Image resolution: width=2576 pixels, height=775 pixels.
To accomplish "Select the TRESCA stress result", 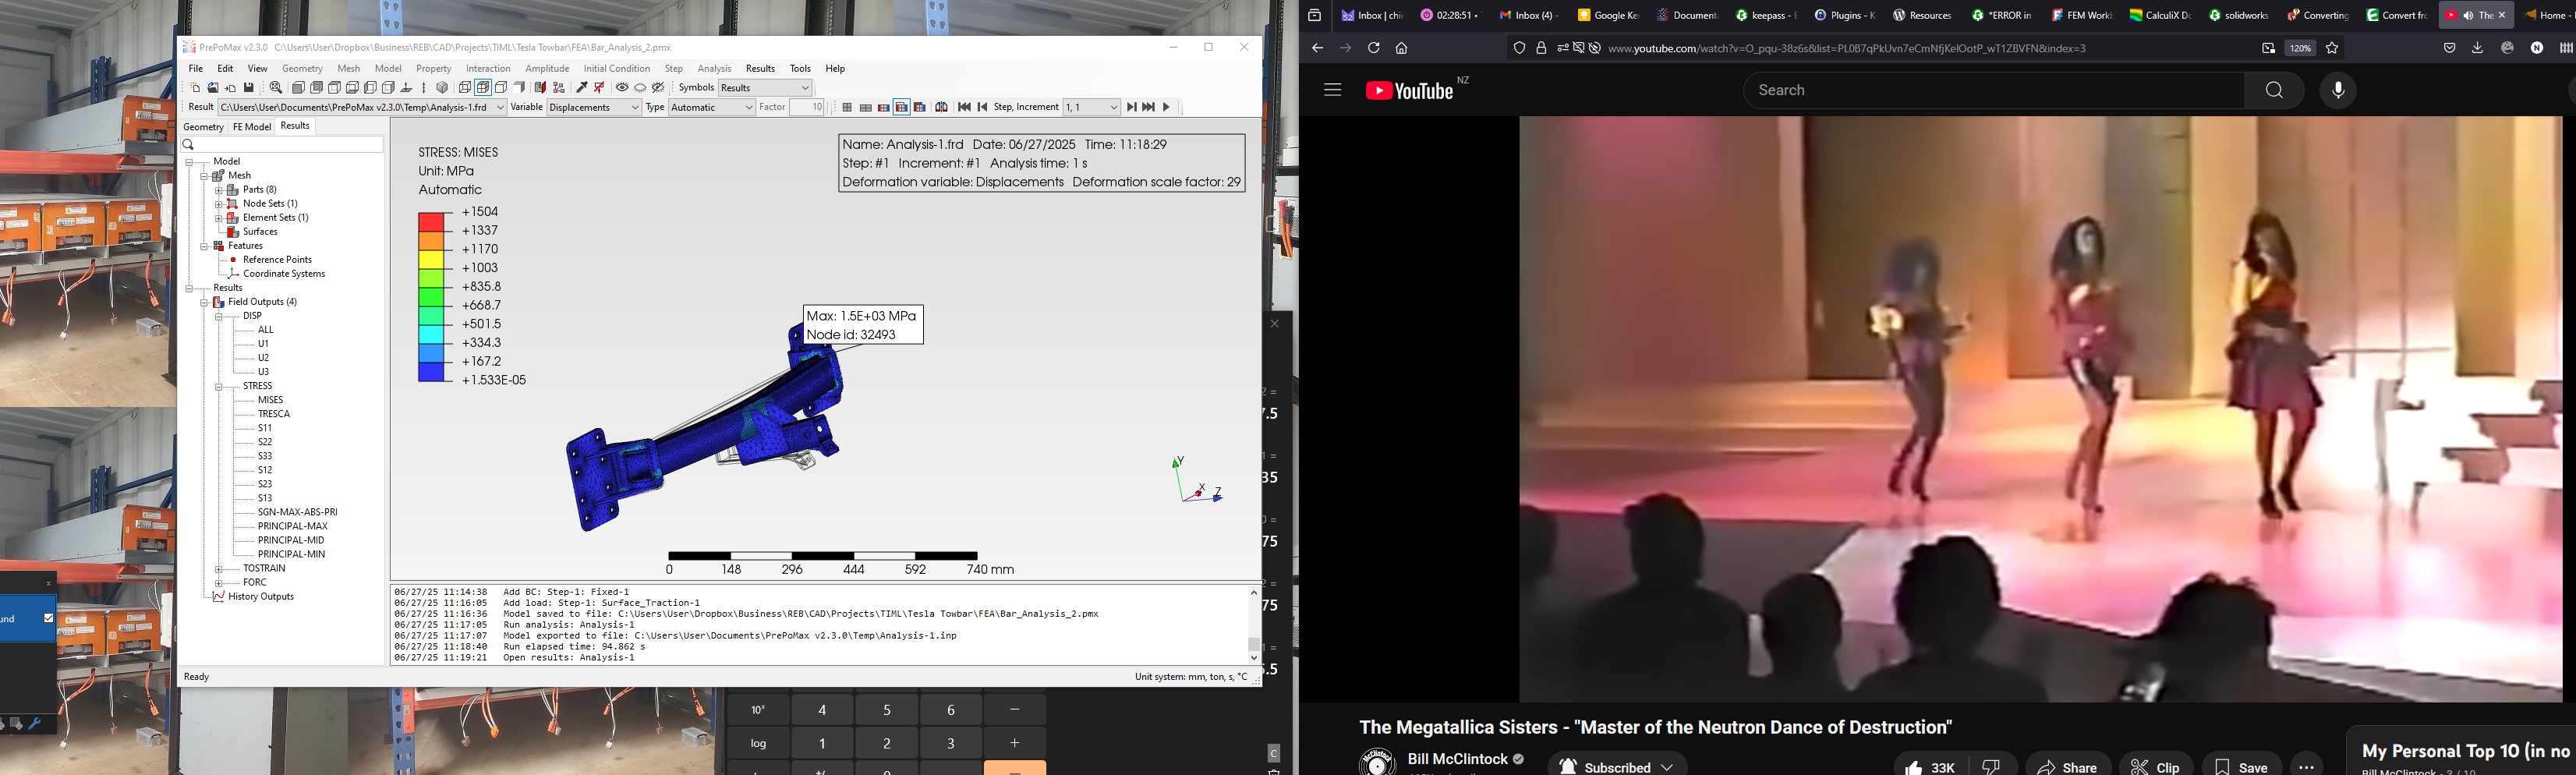I will click(274, 414).
